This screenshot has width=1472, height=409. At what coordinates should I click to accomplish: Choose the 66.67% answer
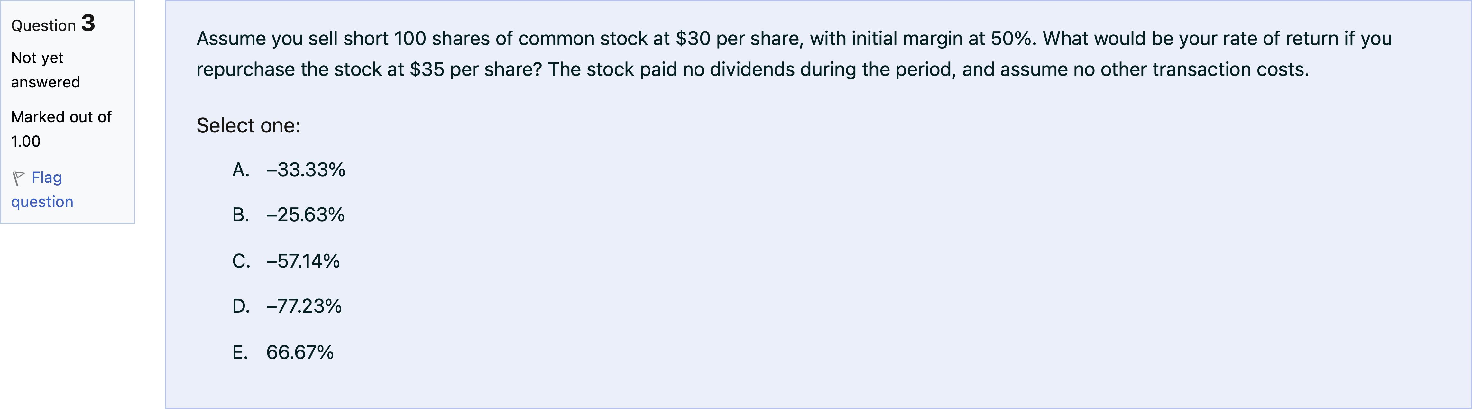point(299,352)
